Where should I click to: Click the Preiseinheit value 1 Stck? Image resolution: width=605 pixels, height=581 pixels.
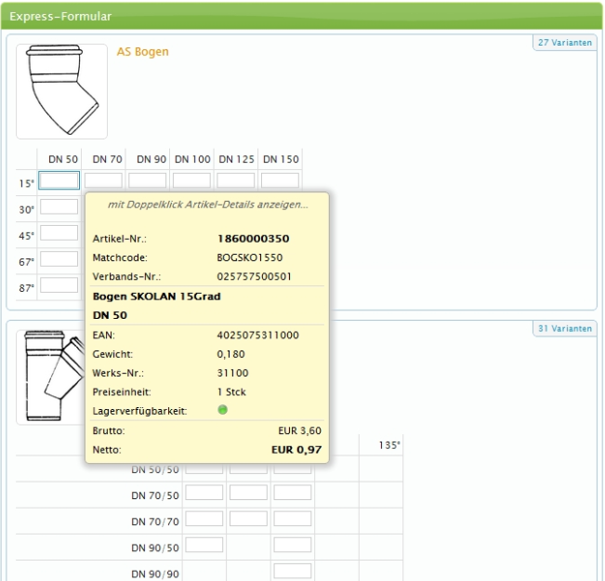(x=231, y=392)
